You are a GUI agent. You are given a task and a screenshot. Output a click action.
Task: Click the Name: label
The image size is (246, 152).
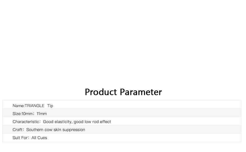pyautogui.click(x=18, y=106)
